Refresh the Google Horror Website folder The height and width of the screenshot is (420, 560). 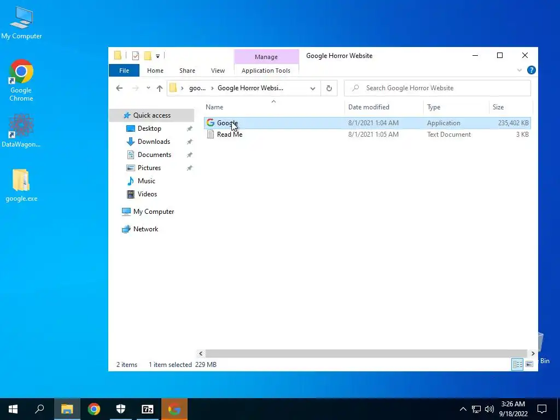(x=329, y=88)
